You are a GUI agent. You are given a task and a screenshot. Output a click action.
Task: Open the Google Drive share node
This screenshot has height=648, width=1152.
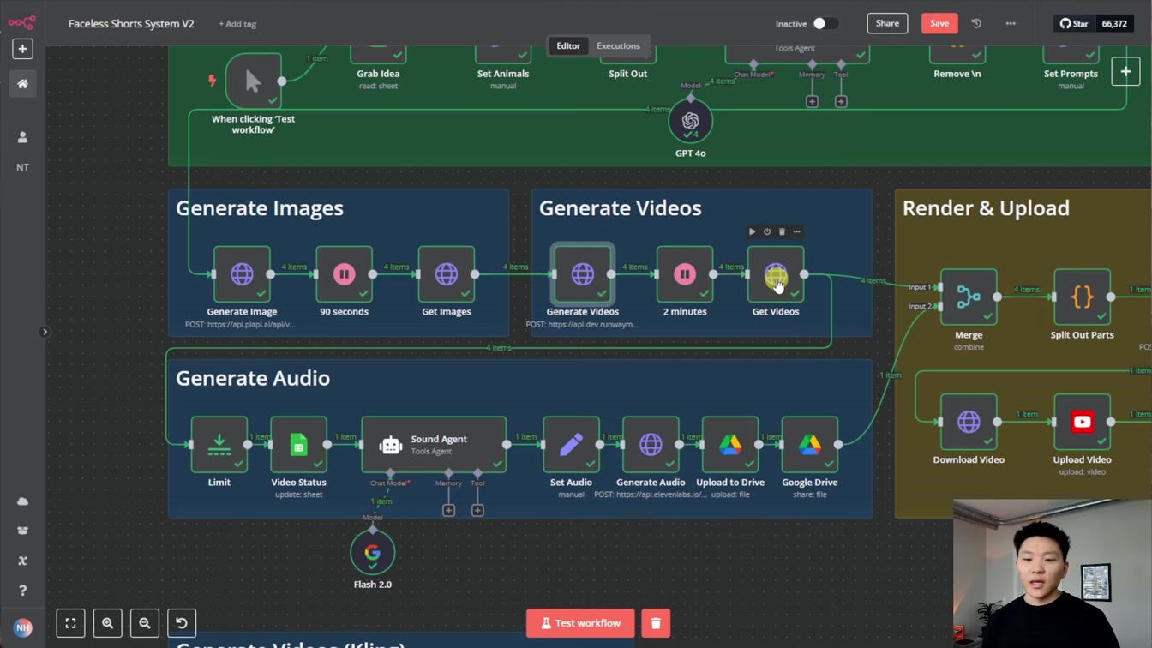(x=809, y=444)
